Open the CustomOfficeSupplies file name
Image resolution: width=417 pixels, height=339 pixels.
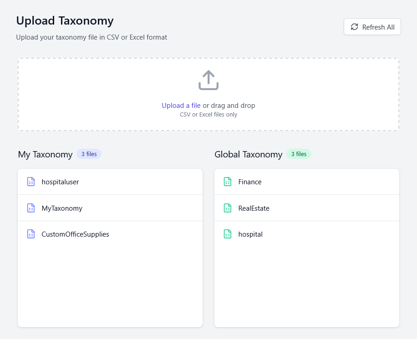tap(75, 234)
